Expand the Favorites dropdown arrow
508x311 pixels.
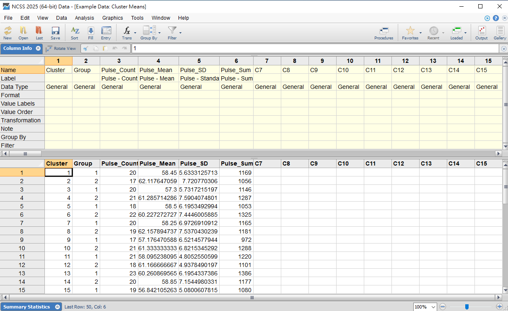[420, 33]
